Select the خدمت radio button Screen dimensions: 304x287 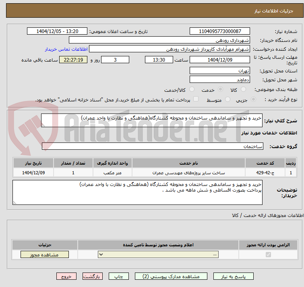pyautogui.click(x=220, y=89)
